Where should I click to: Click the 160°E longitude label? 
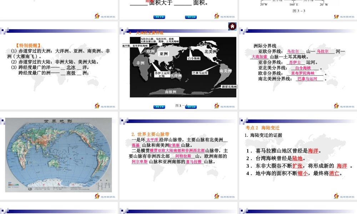pos(294,5)
